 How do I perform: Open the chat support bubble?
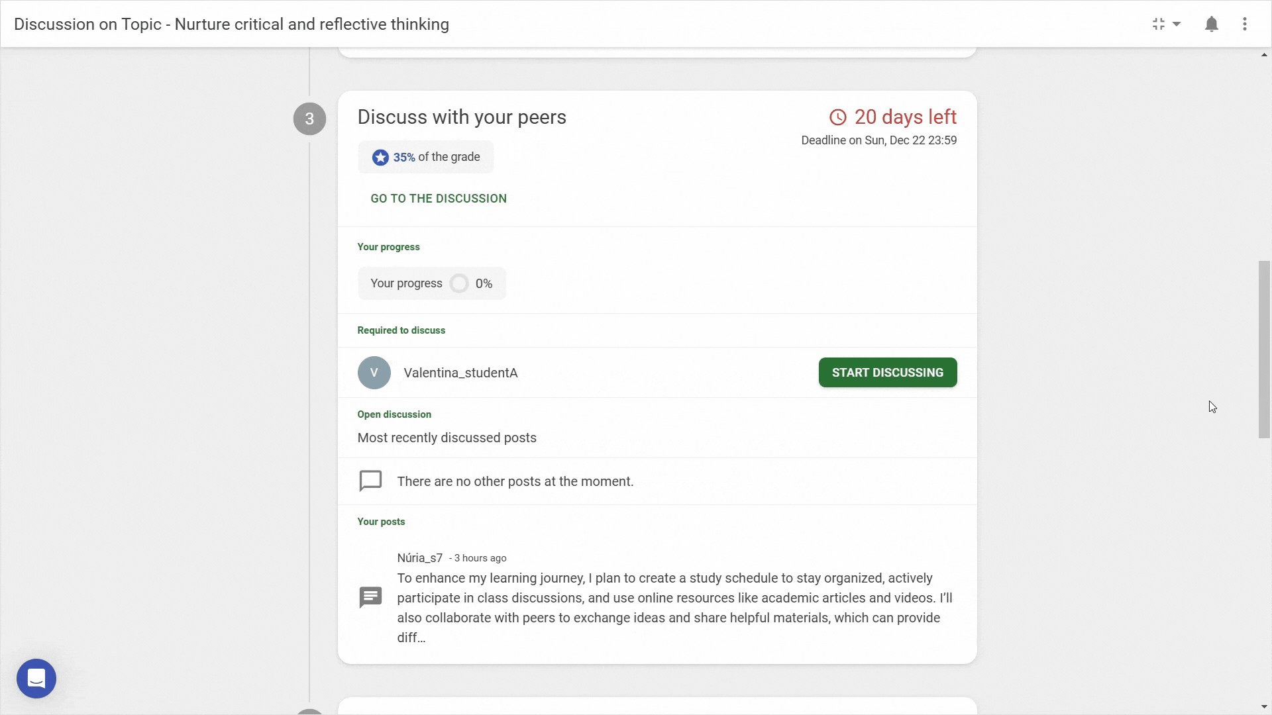[36, 678]
